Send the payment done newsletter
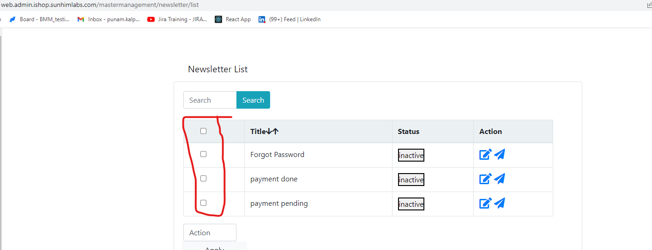The height and width of the screenshot is (250, 652). click(500, 179)
